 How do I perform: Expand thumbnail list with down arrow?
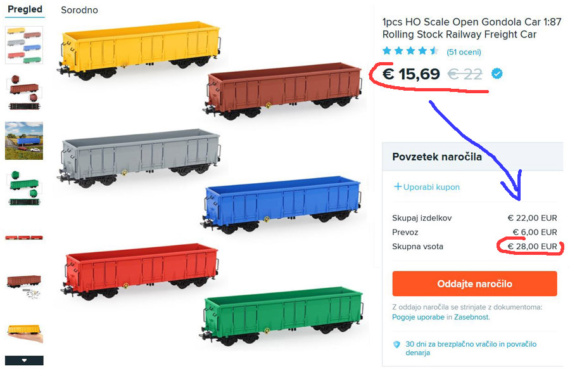coord(24,361)
